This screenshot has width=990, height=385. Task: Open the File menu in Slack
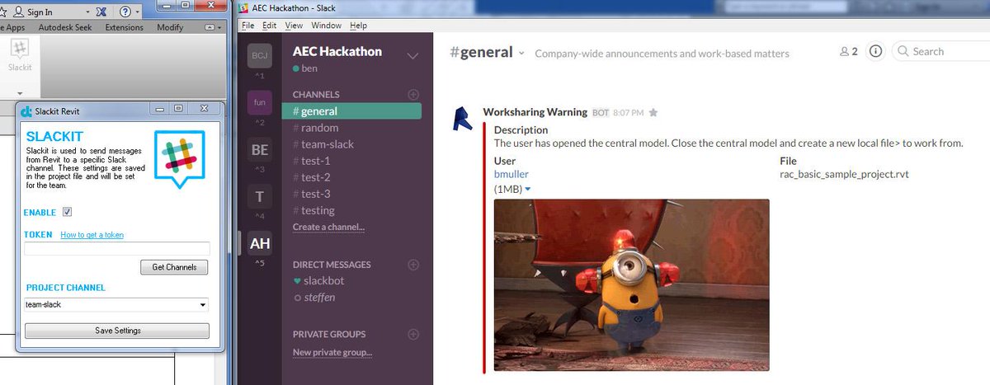248,25
